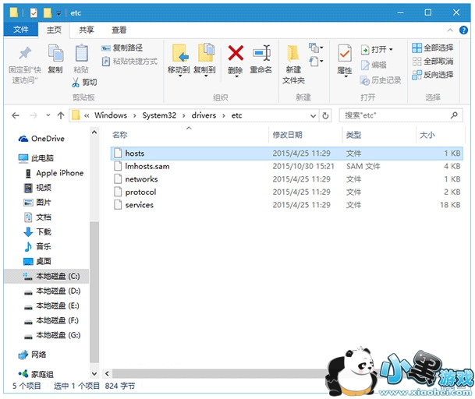Open Apple iPhone in navigation pane

pos(55,173)
